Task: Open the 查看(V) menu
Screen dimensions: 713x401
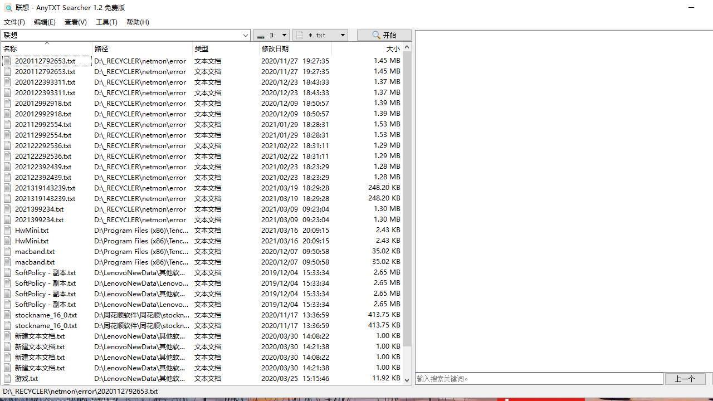Action: point(75,22)
